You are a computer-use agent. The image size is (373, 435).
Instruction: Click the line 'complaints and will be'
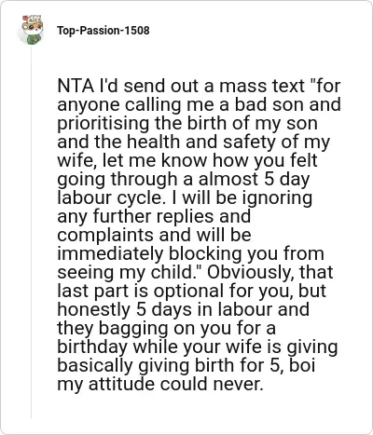pos(154,235)
